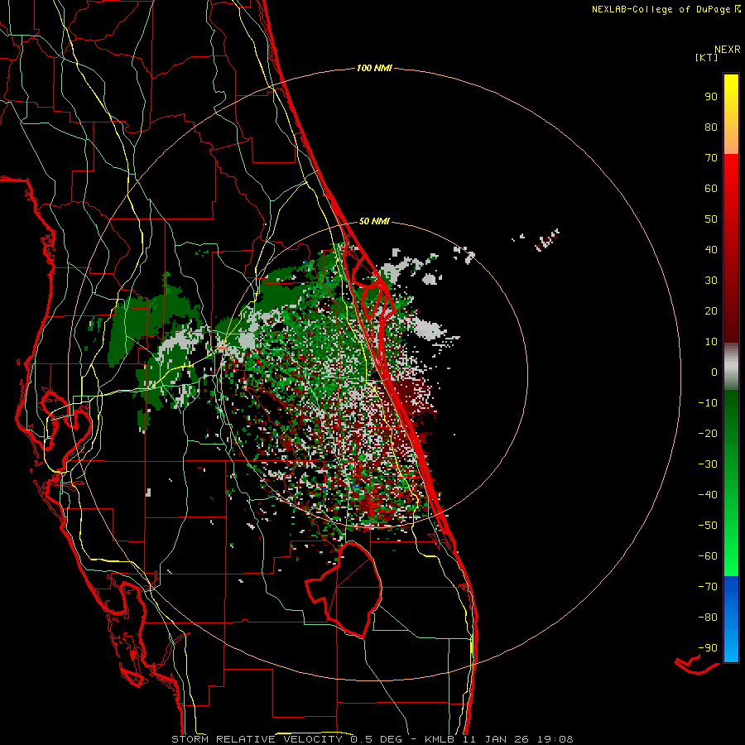
Task: Click the NEXLAB-College of DuPage title text
Action: [666, 9]
